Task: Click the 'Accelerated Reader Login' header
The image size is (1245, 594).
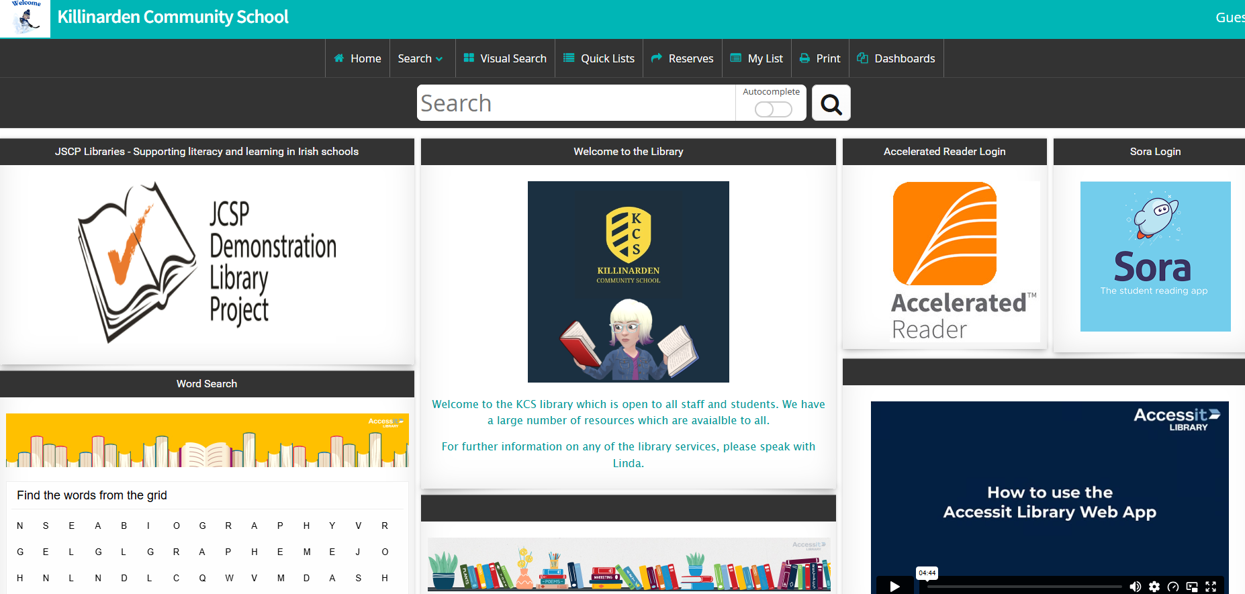Action: (x=945, y=152)
